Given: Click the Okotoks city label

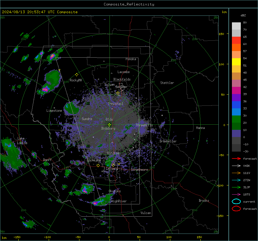Looking at the screenshot, I should point(115,191).
